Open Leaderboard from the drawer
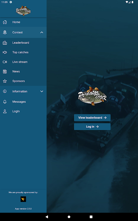The height and width of the screenshot is (221, 138). coord(23,43)
